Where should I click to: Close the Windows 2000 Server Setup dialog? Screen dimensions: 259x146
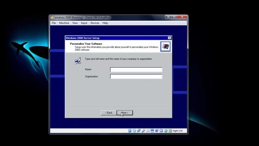(170, 38)
